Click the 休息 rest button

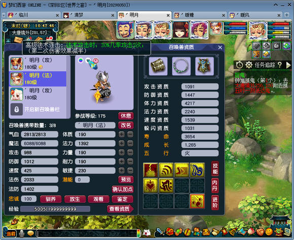pos(126,116)
